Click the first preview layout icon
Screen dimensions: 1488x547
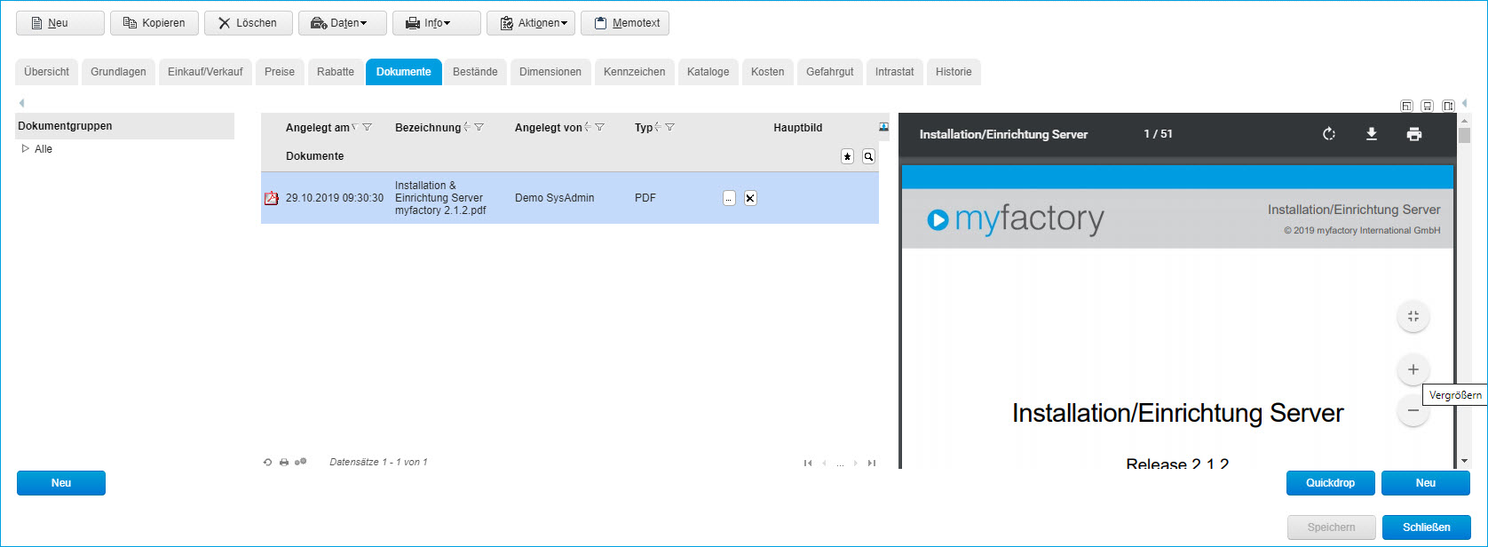coord(1406,106)
